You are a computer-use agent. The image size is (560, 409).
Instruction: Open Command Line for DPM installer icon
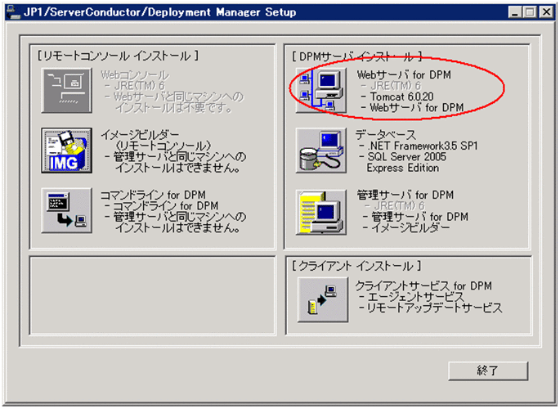click(x=67, y=211)
